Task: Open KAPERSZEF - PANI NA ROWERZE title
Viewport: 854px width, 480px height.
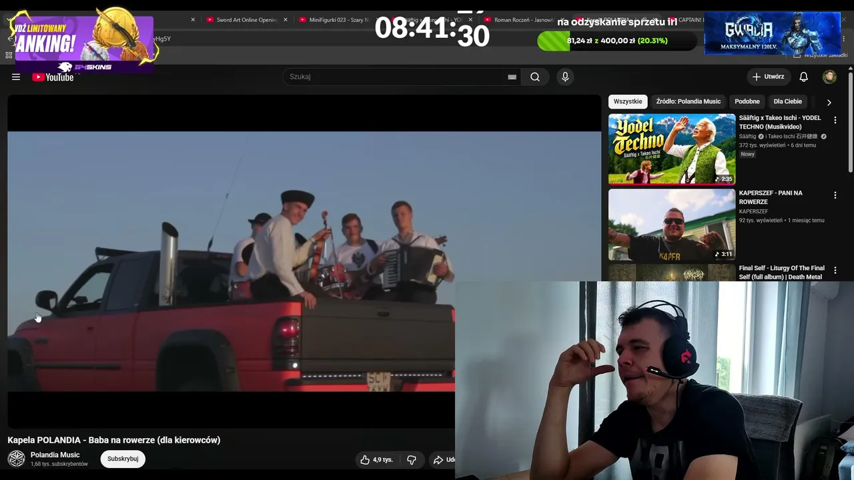Action: (771, 197)
